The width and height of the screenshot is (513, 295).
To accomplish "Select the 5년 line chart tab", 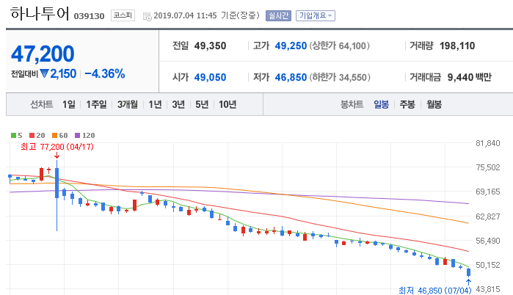I will click(x=202, y=105).
